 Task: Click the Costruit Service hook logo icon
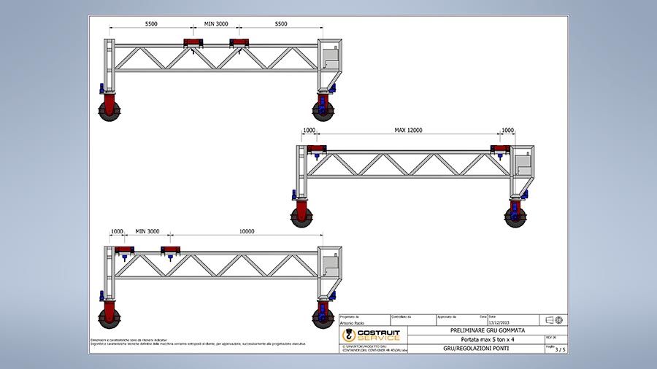point(349,335)
